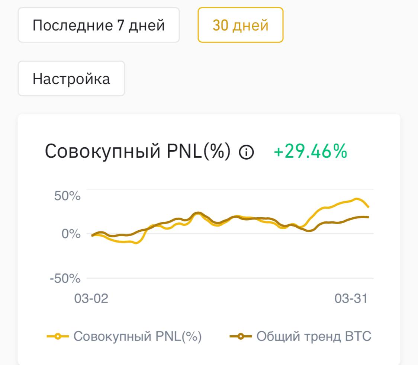Click the 03-02 date axis label
The image size is (418, 365).
coord(91,298)
